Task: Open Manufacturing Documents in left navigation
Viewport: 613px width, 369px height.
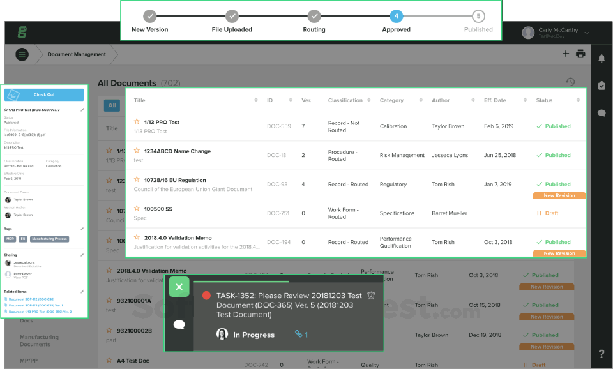Action: coord(39,340)
